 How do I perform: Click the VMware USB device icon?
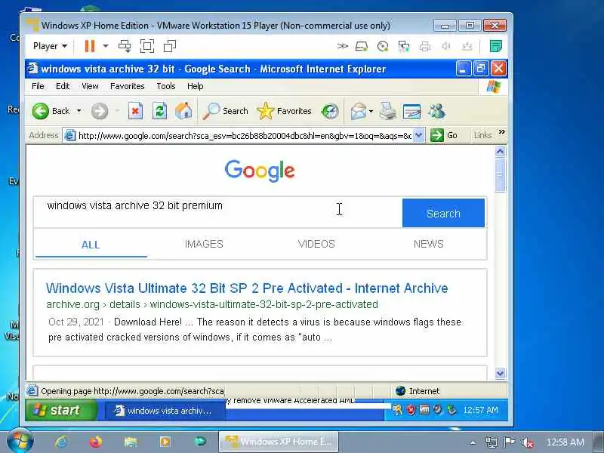(467, 47)
